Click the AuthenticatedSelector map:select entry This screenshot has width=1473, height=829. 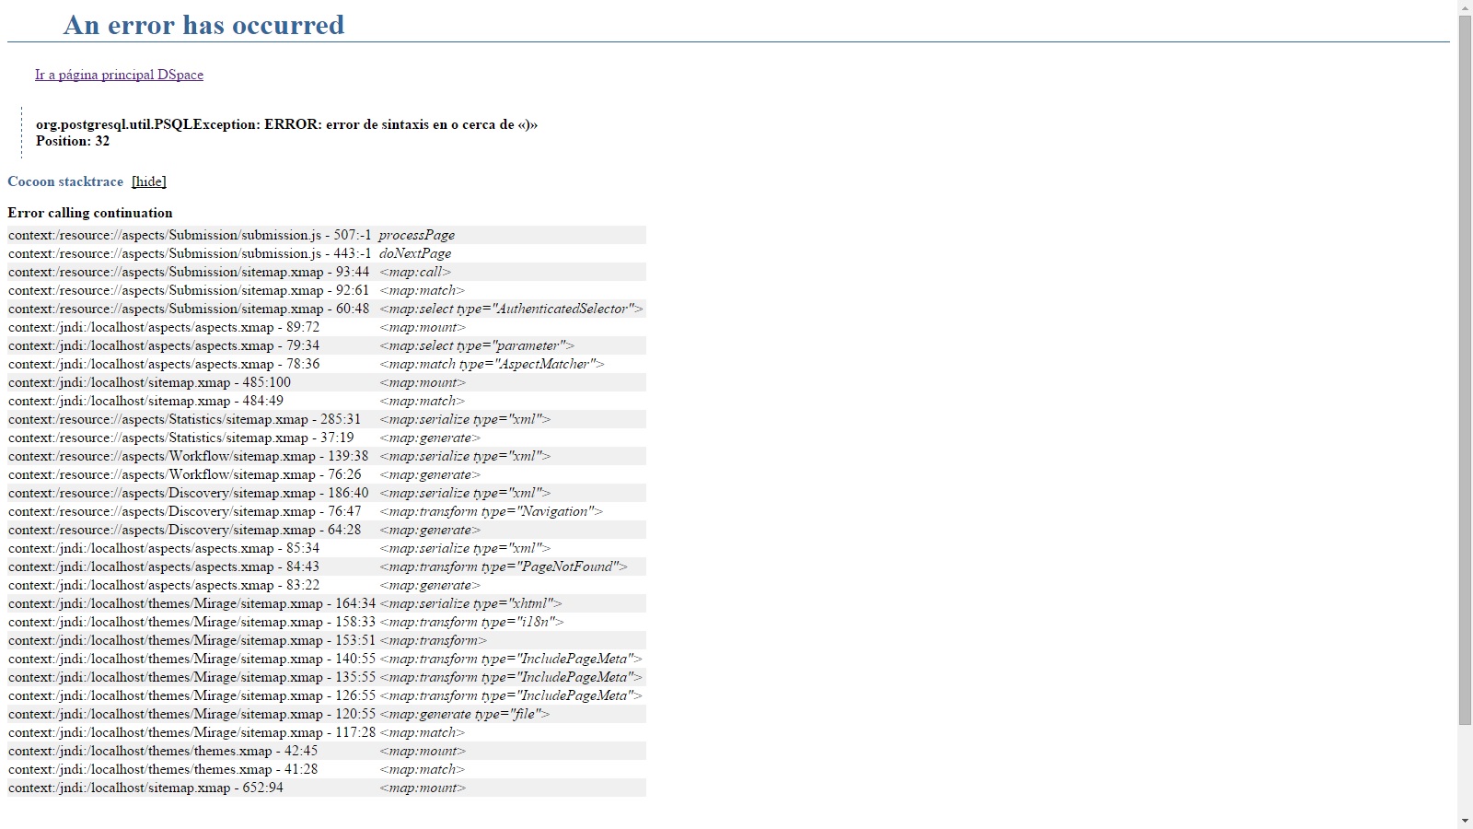coord(511,309)
